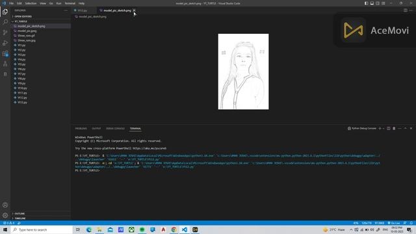Click the Go Live status bar button
416x234 pixels.
(394, 223)
